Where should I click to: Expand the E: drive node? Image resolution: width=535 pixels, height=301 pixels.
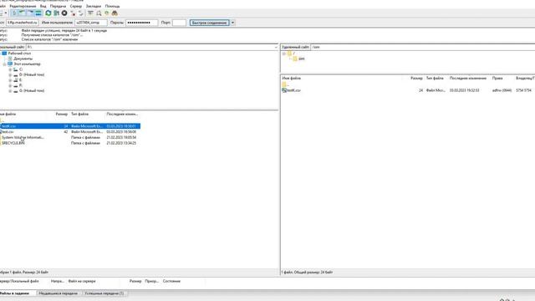click(x=10, y=80)
